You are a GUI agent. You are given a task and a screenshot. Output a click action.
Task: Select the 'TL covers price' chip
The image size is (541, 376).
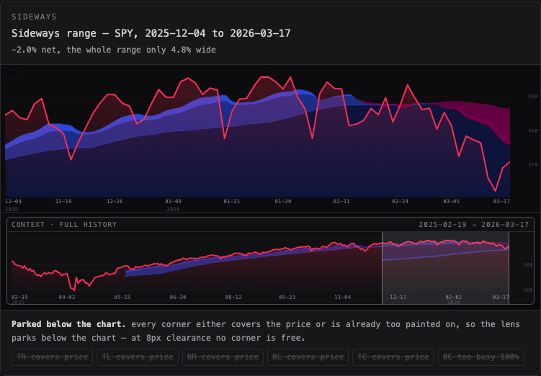[x=138, y=357]
